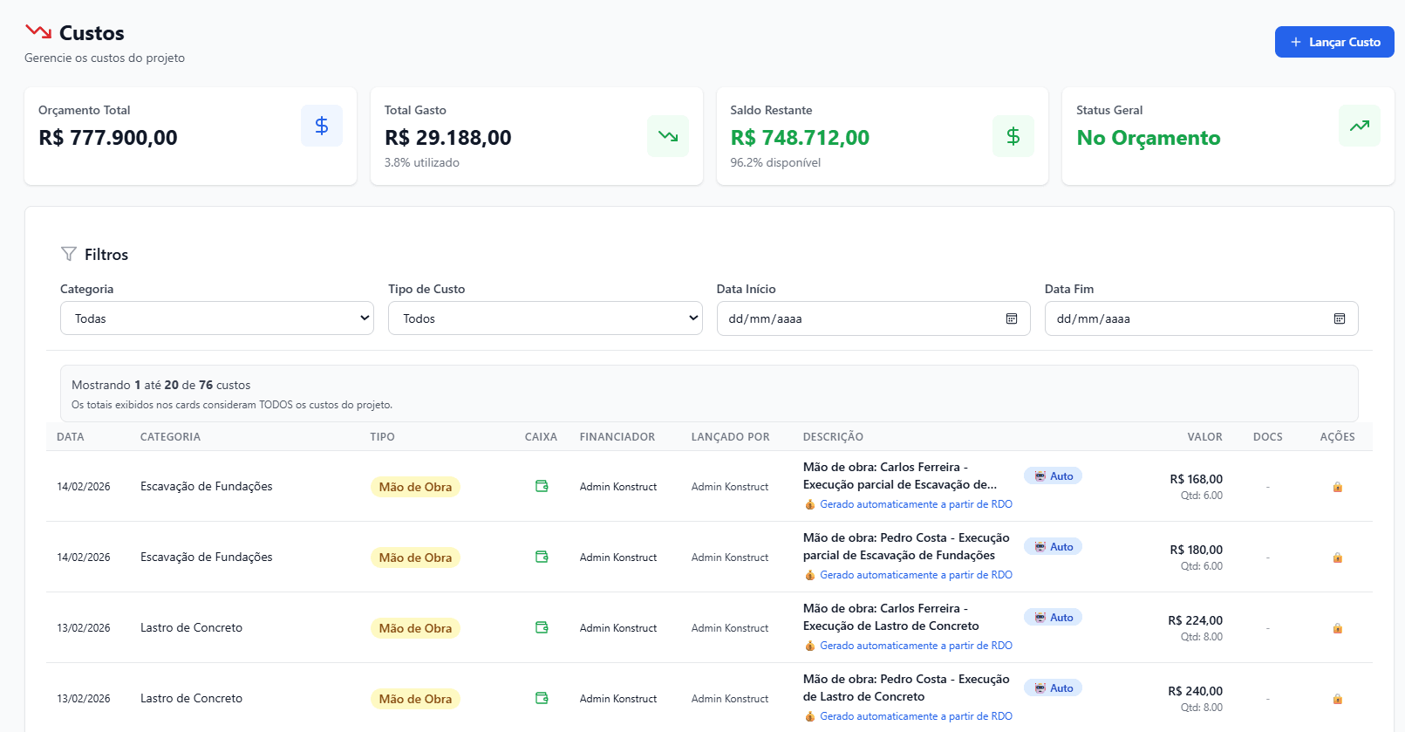The image size is (1405, 732).
Task: Expand the Tipo de Custo dropdown
Action: point(544,318)
